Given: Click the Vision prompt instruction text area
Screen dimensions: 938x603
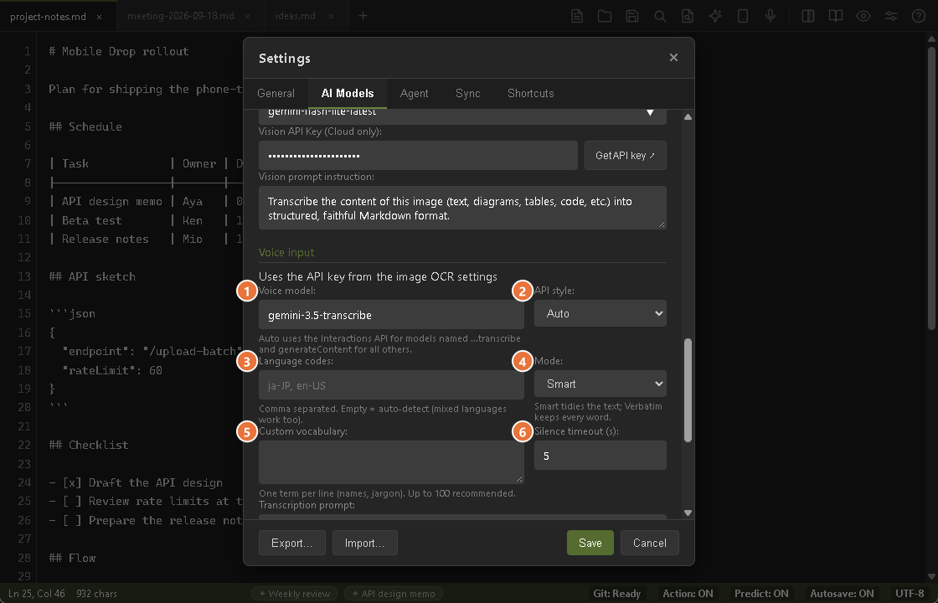Looking at the screenshot, I should [x=462, y=209].
